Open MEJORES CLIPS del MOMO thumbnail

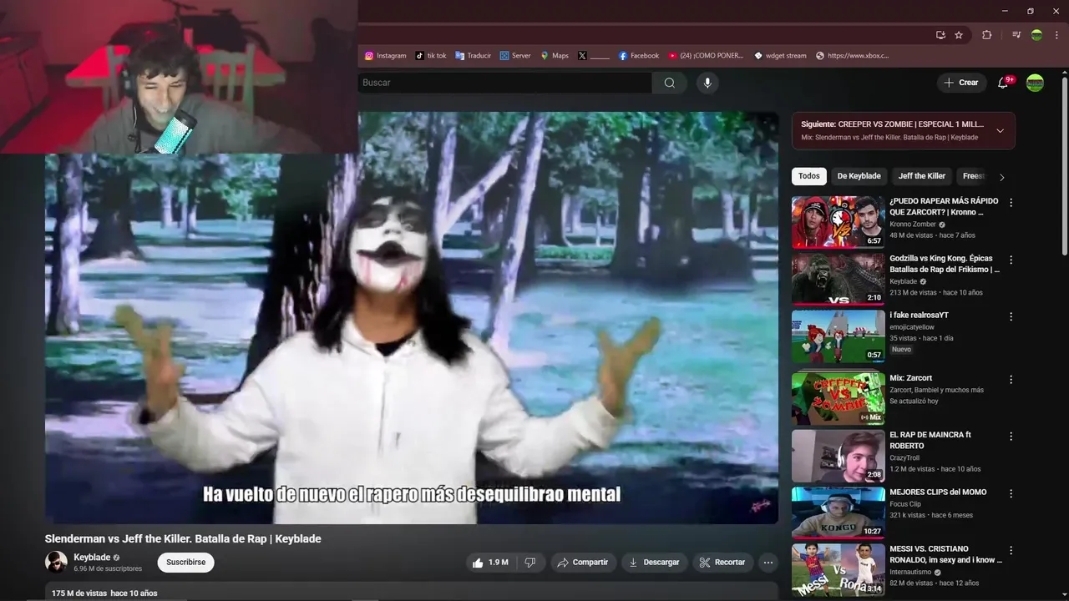[838, 513]
